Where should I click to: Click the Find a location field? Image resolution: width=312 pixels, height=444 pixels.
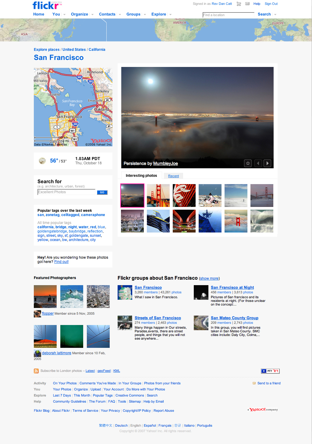click(x=229, y=15)
